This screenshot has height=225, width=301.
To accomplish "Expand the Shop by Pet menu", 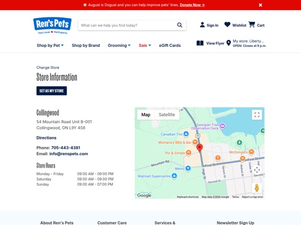I will (50, 46).
